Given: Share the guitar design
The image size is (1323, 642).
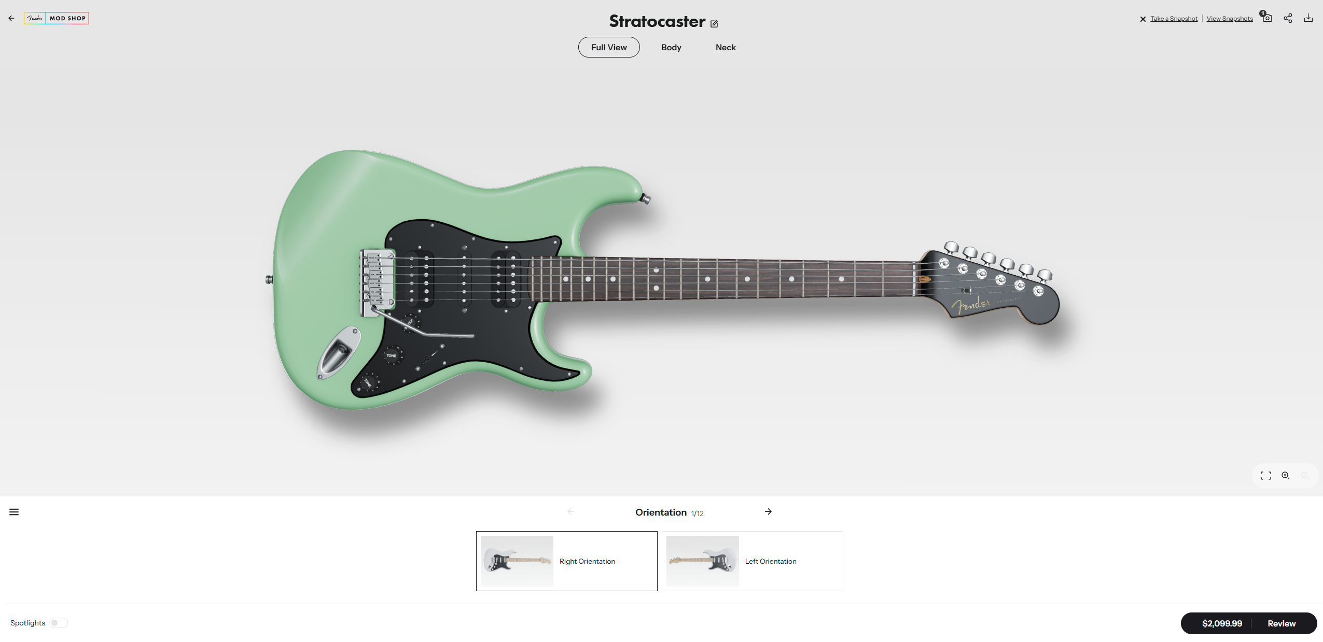Looking at the screenshot, I should click(1288, 18).
